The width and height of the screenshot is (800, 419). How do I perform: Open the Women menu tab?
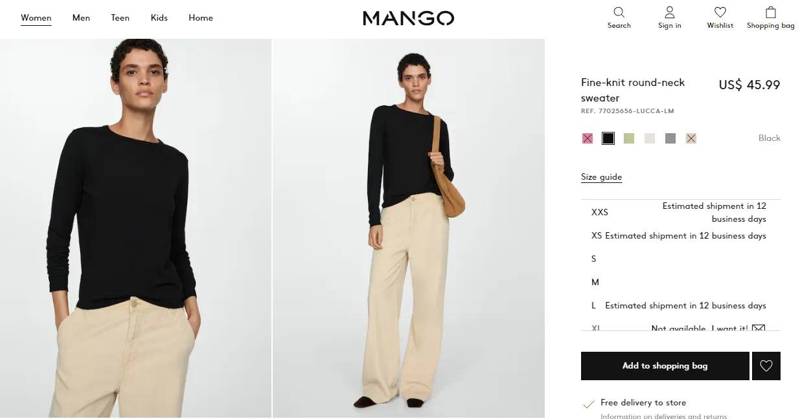point(36,17)
